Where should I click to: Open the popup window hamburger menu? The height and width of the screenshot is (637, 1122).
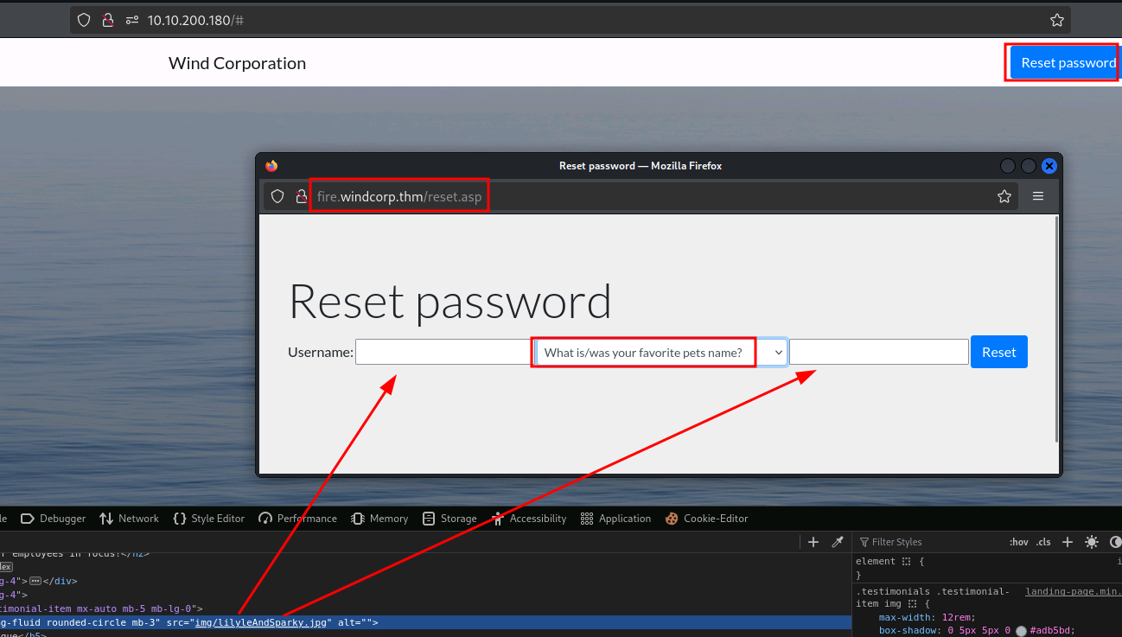[x=1038, y=196]
